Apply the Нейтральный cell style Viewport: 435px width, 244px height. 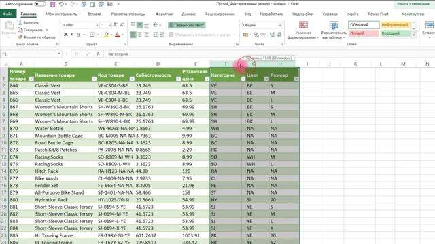(x=396, y=25)
